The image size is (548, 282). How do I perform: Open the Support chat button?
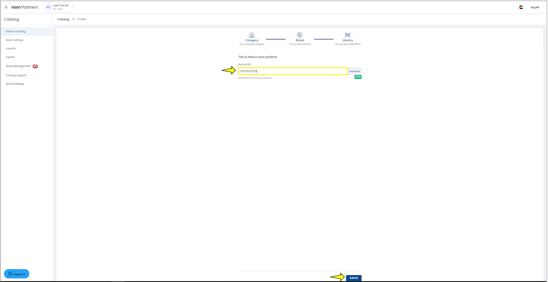point(16,274)
